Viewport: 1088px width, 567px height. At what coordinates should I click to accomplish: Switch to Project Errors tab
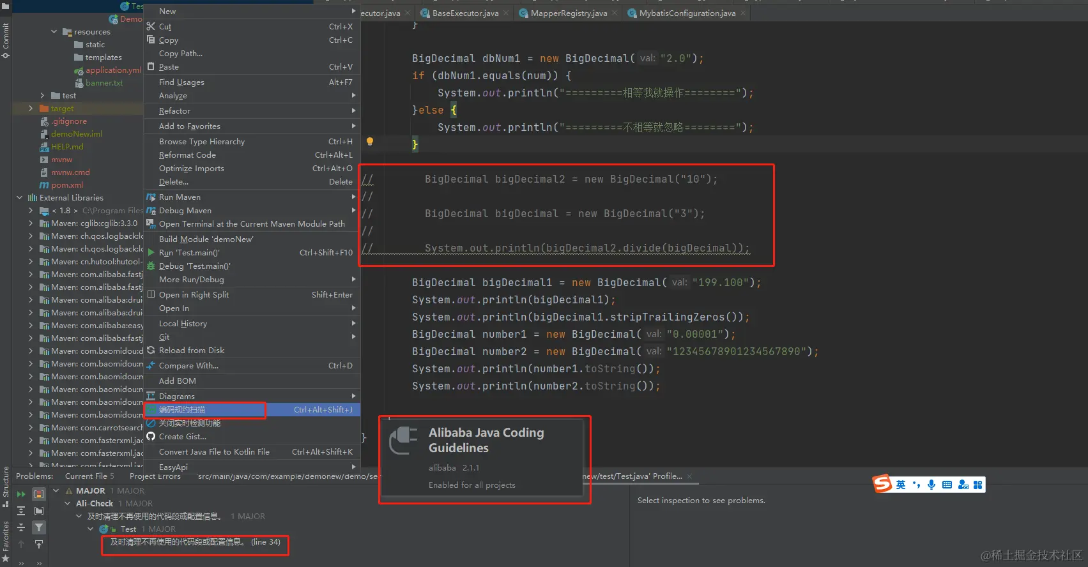pyautogui.click(x=155, y=476)
